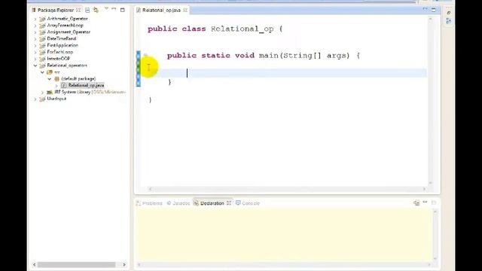Close the Relational_op.java editor tab
Screen dimensions: 482x271
[x=185, y=10]
